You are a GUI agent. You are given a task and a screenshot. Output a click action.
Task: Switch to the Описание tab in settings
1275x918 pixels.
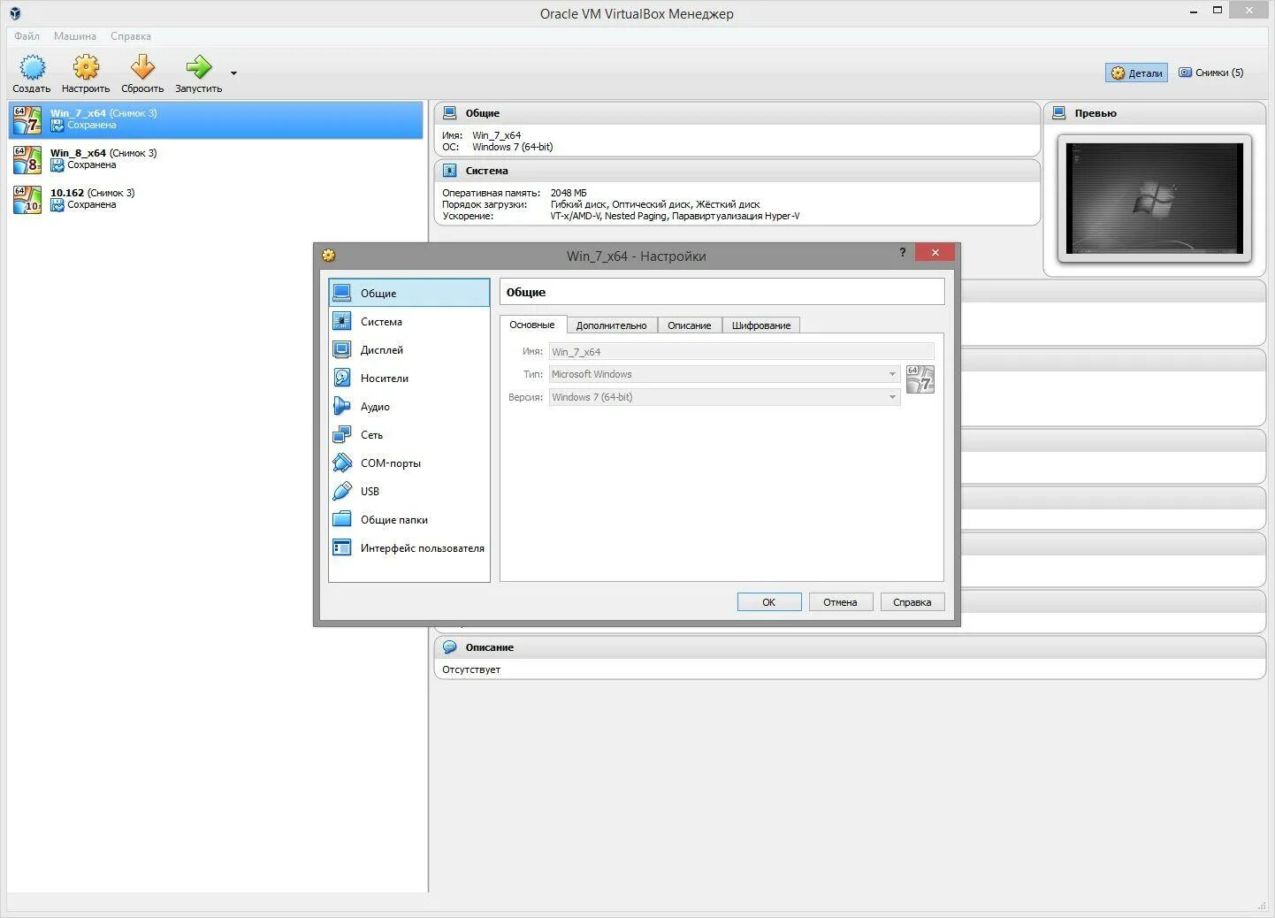tap(690, 325)
